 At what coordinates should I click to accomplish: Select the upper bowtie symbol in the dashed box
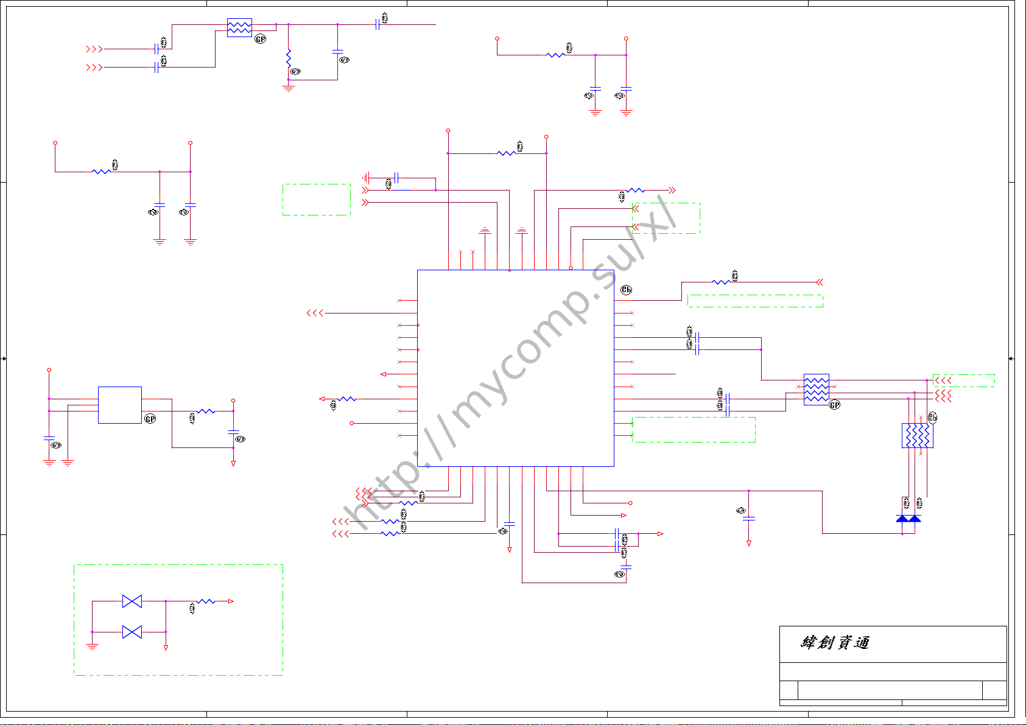tap(132, 601)
